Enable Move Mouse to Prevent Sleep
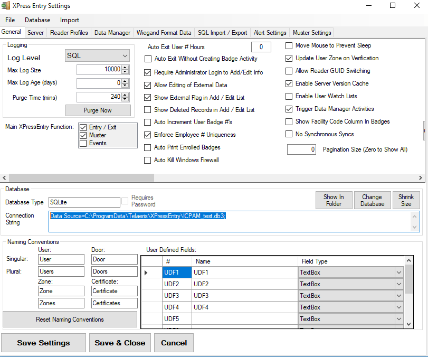 tap(289, 45)
